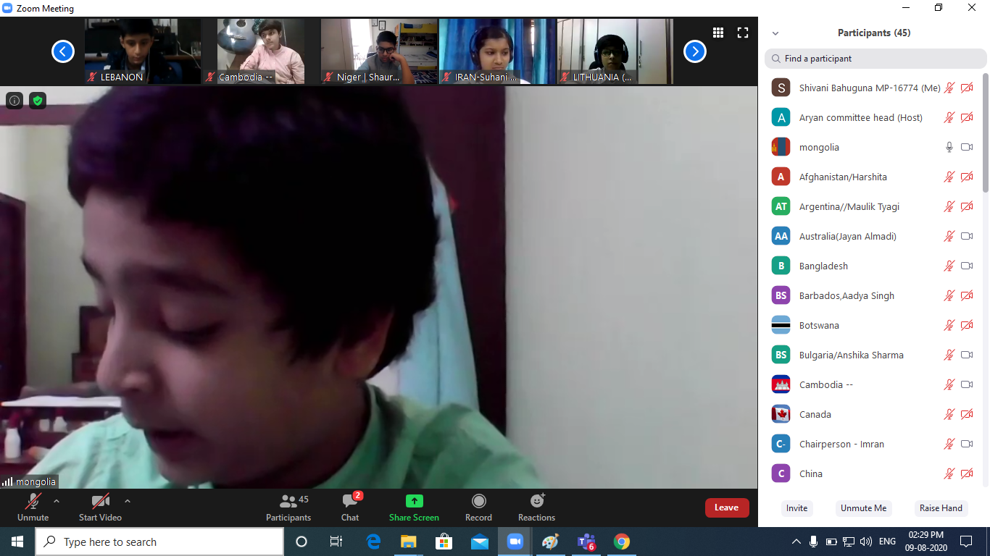Collapse Participants panel using chevron
This screenshot has width=990, height=556.
coord(775,33)
